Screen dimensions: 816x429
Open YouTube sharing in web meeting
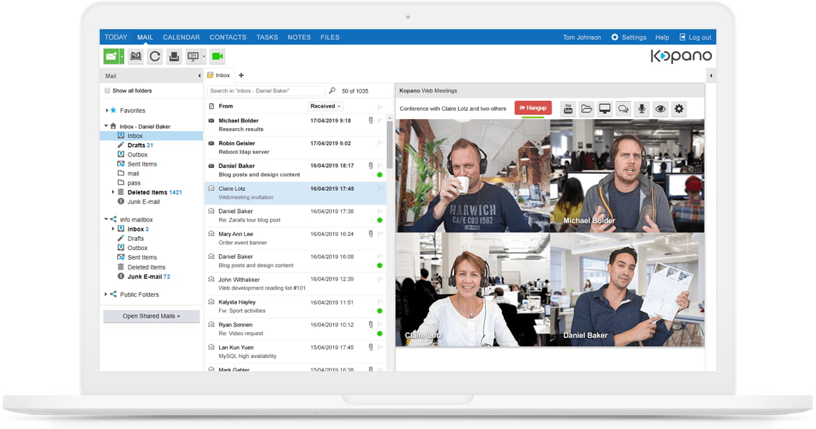(568, 109)
